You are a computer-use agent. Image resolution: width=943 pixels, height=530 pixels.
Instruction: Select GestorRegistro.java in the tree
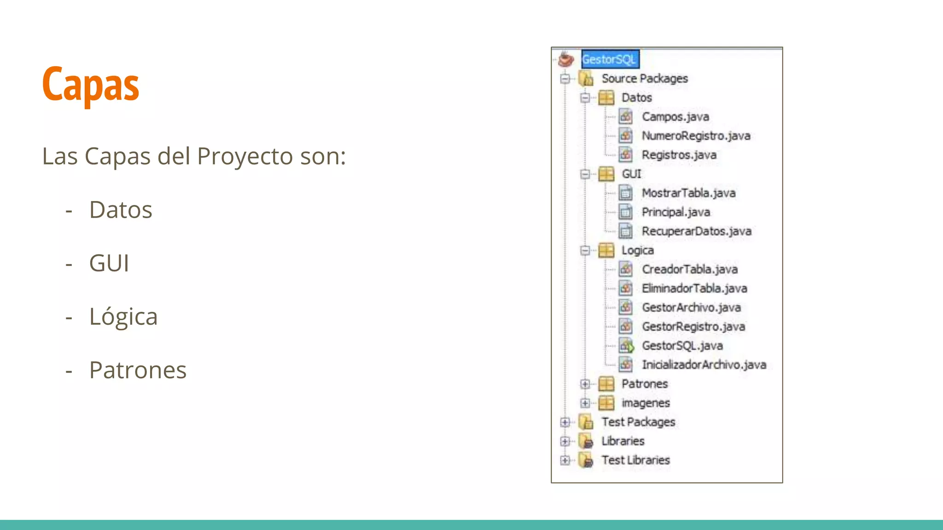(x=693, y=327)
